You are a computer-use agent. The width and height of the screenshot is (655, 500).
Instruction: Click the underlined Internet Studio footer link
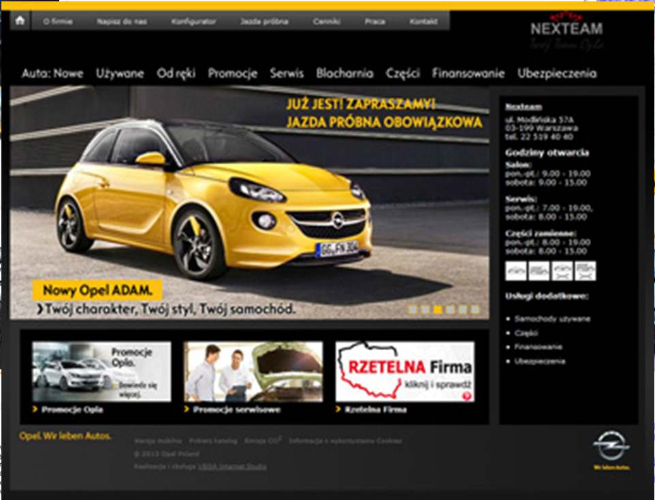(x=232, y=466)
